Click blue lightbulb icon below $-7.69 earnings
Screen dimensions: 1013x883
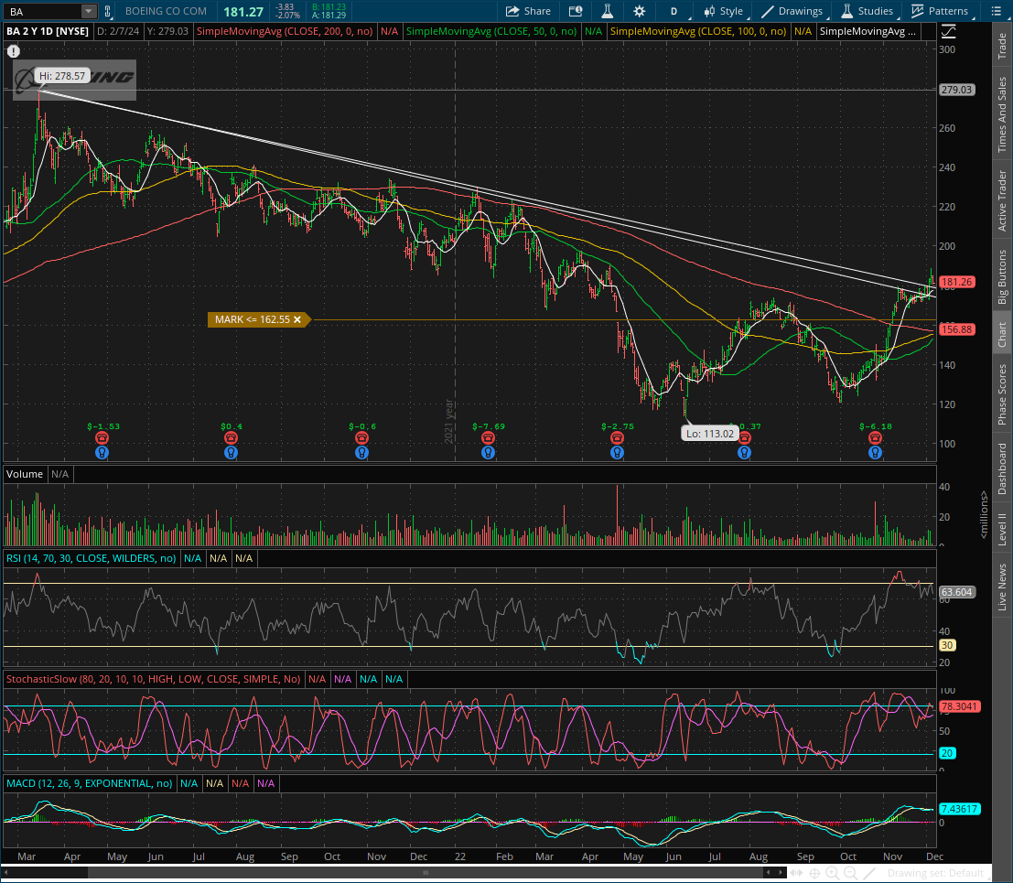(x=488, y=453)
